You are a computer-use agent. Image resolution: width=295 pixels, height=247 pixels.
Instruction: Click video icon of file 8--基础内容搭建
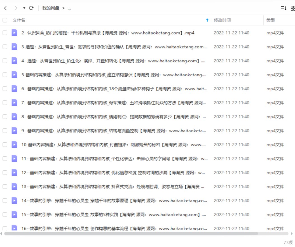pyautogui.click(x=14, y=117)
